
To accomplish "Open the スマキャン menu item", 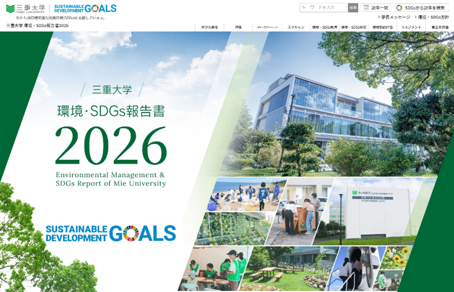I will point(296,27).
